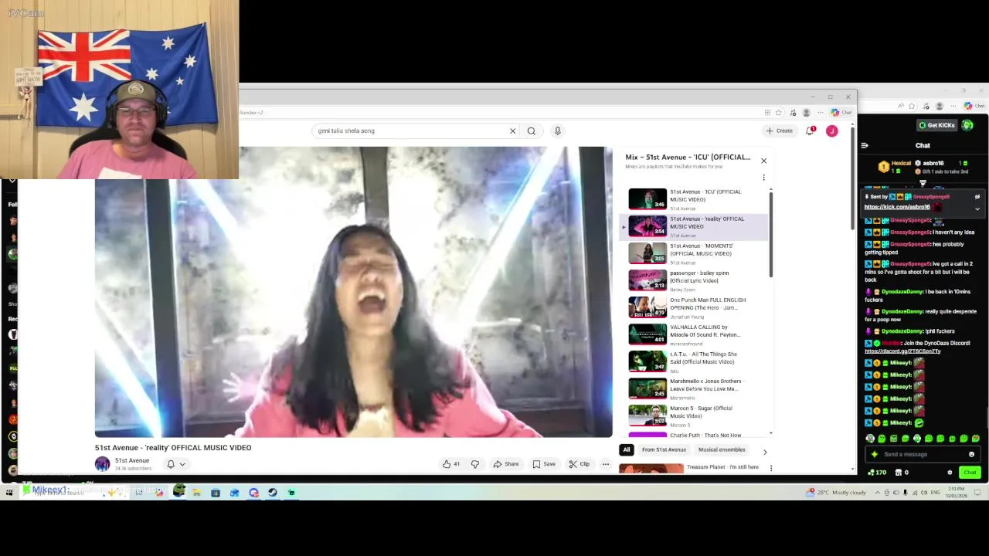Open YouTube notifications bell
This screenshot has height=556, width=989.
[x=810, y=131]
